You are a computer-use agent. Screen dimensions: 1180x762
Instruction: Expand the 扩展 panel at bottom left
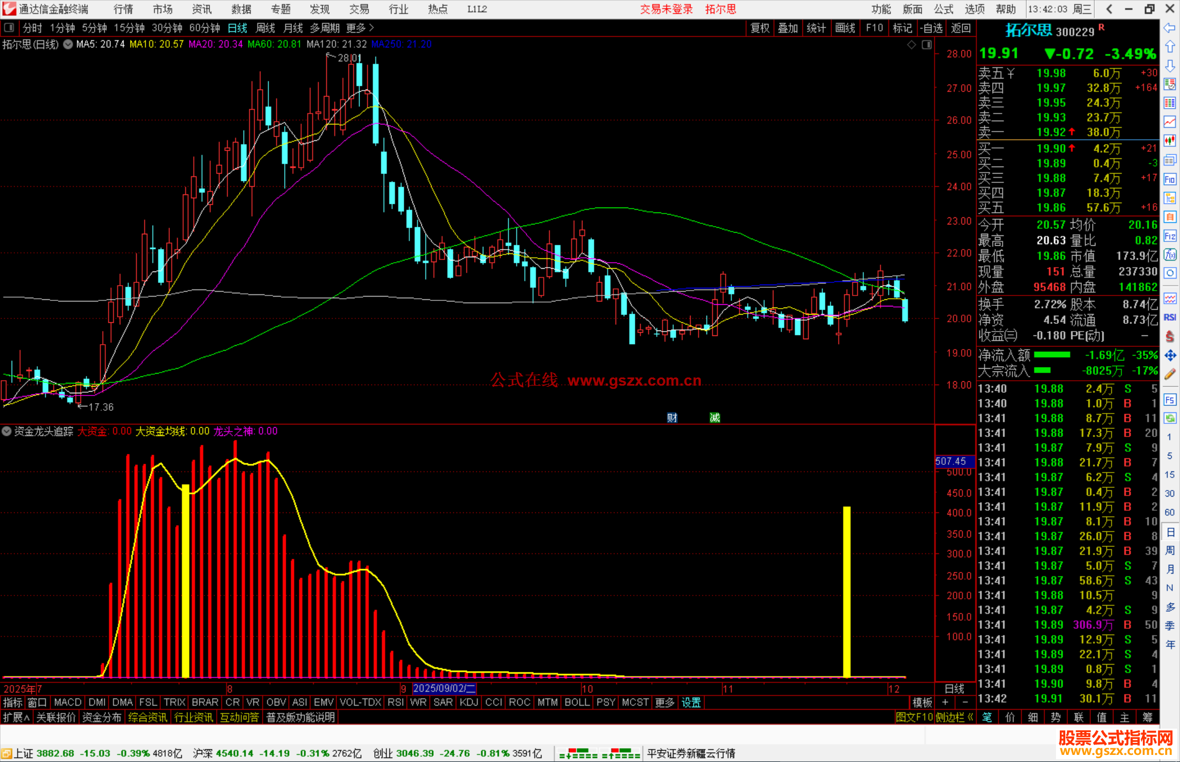pos(16,717)
